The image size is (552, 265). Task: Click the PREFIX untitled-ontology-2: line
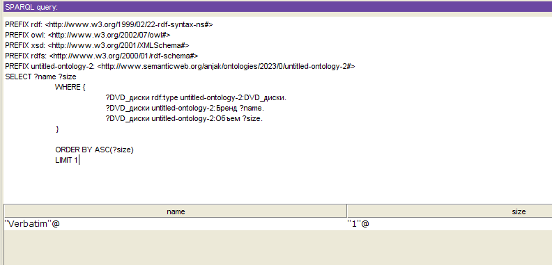[181, 67]
